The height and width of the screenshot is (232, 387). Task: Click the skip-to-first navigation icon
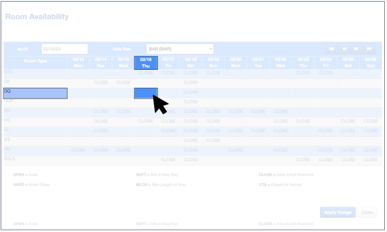331,49
